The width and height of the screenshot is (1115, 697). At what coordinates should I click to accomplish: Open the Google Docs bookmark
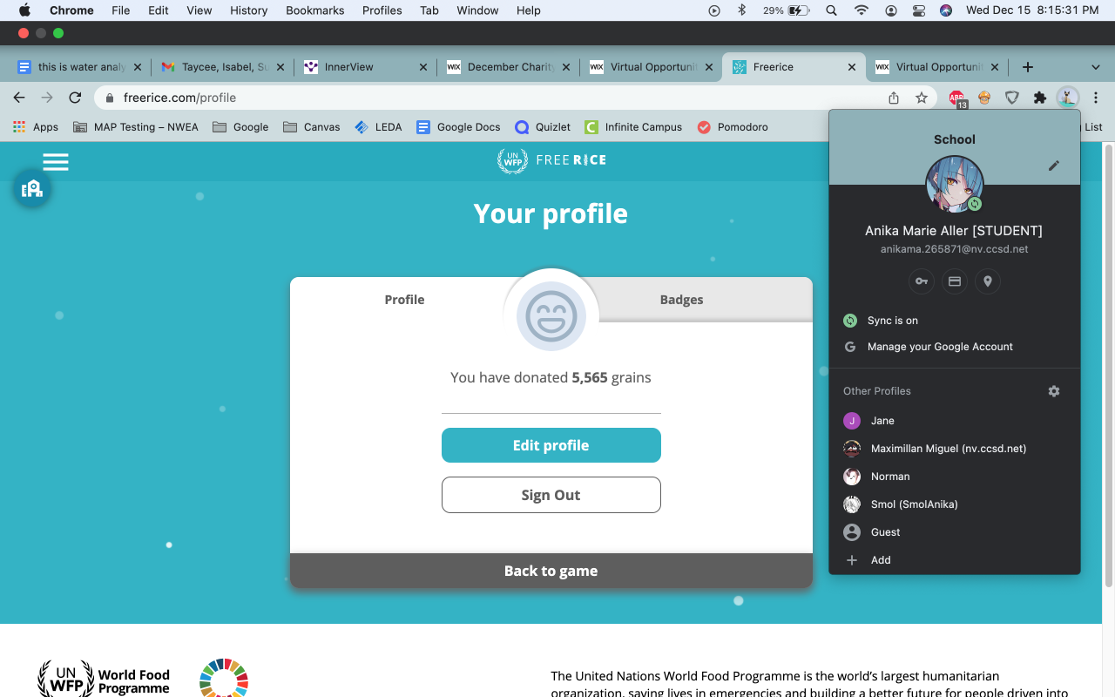point(458,127)
